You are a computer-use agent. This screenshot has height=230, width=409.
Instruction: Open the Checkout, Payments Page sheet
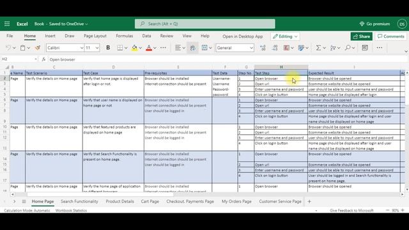[190, 201]
